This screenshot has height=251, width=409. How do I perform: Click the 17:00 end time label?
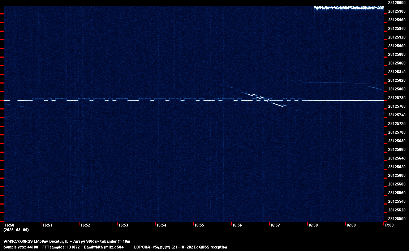(389, 225)
